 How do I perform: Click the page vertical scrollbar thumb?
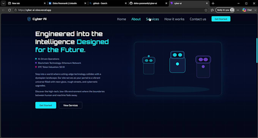(257, 50)
